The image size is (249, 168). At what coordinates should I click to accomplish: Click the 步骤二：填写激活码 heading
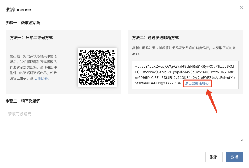pos(23,101)
